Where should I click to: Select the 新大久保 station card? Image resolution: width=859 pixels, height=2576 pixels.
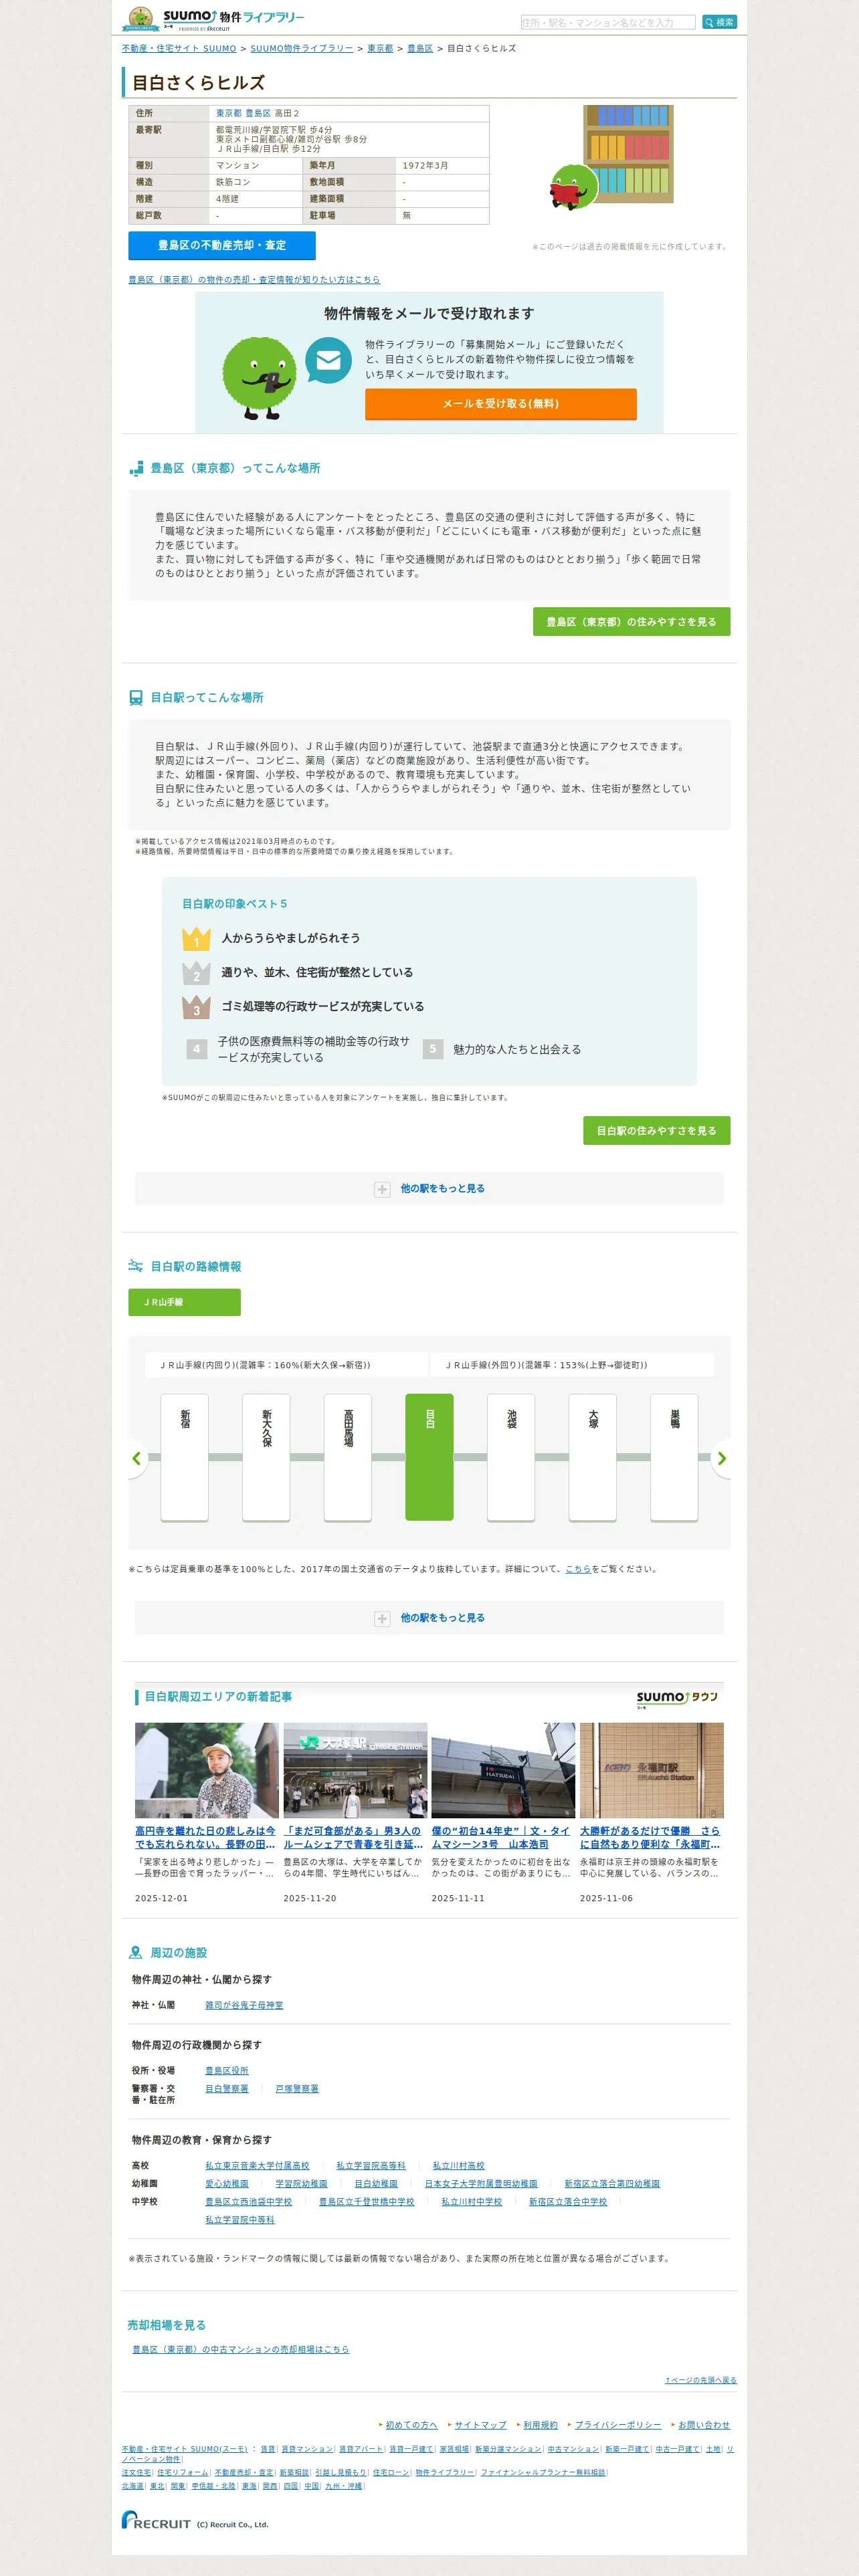coord(266,1457)
